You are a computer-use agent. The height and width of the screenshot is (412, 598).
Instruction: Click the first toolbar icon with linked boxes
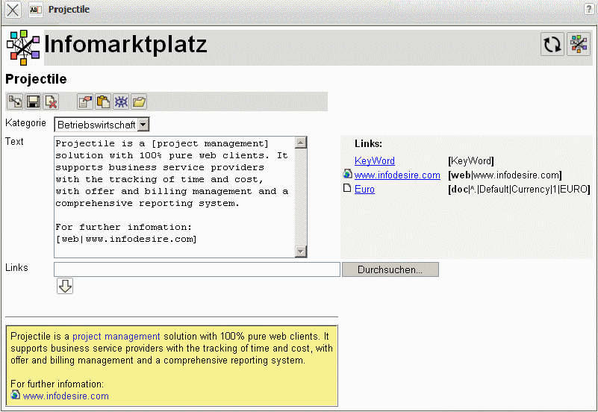point(15,102)
